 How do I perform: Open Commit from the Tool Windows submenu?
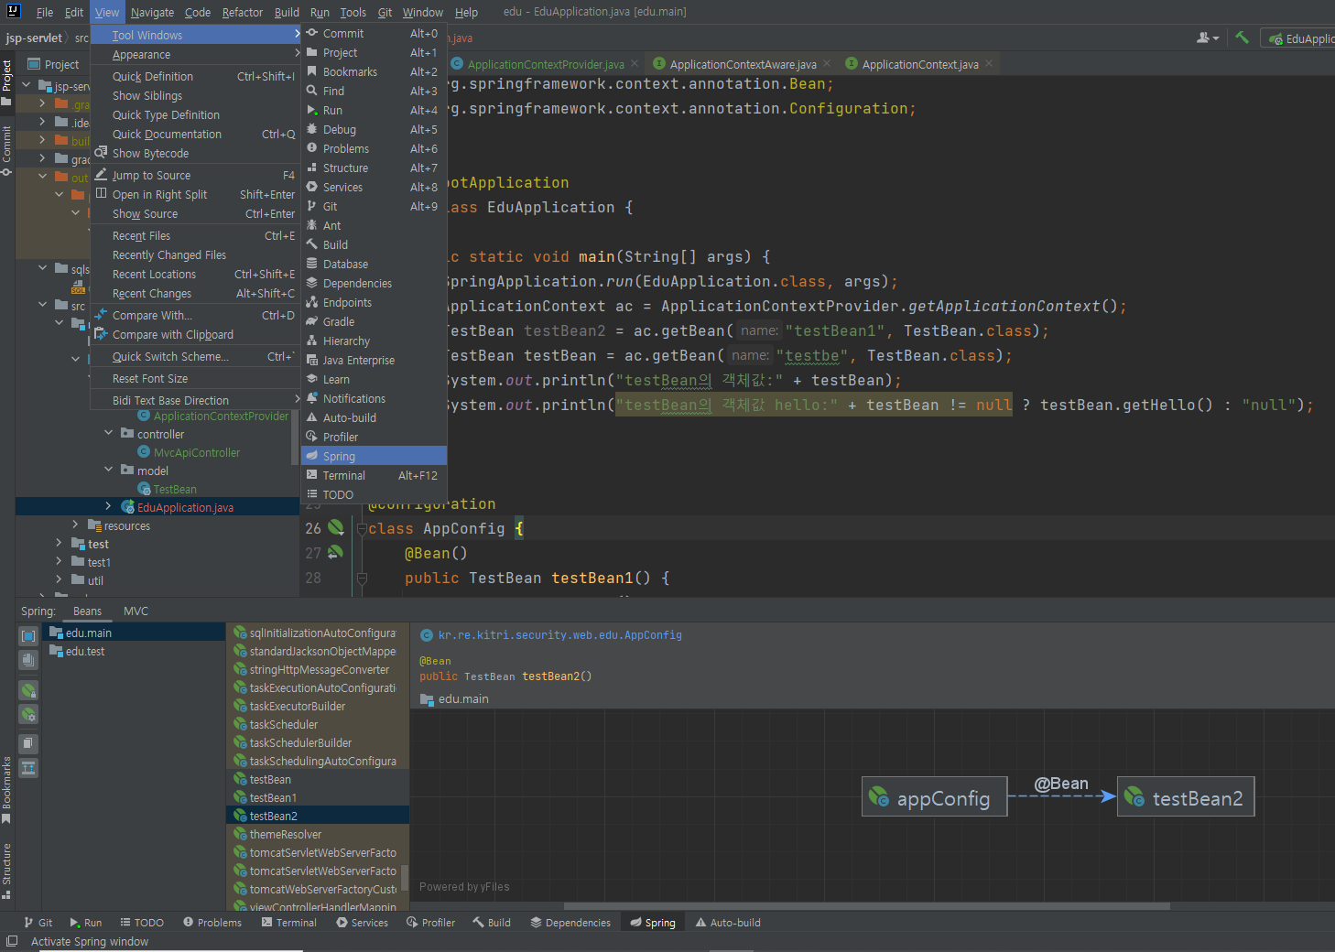tap(374, 34)
